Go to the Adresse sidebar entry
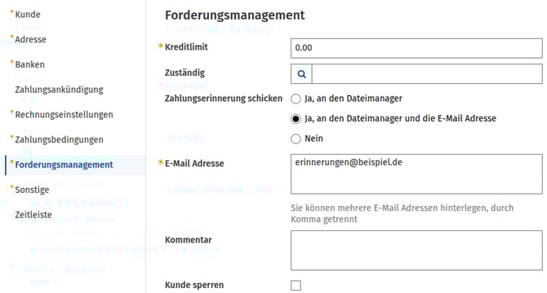547x293 pixels. click(31, 40)
